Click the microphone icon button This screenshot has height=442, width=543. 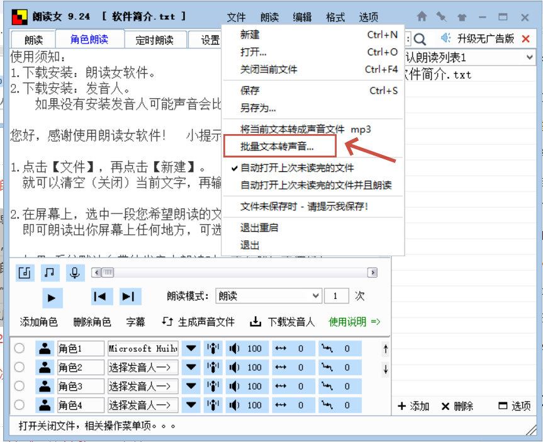click(x=74, y=273)
